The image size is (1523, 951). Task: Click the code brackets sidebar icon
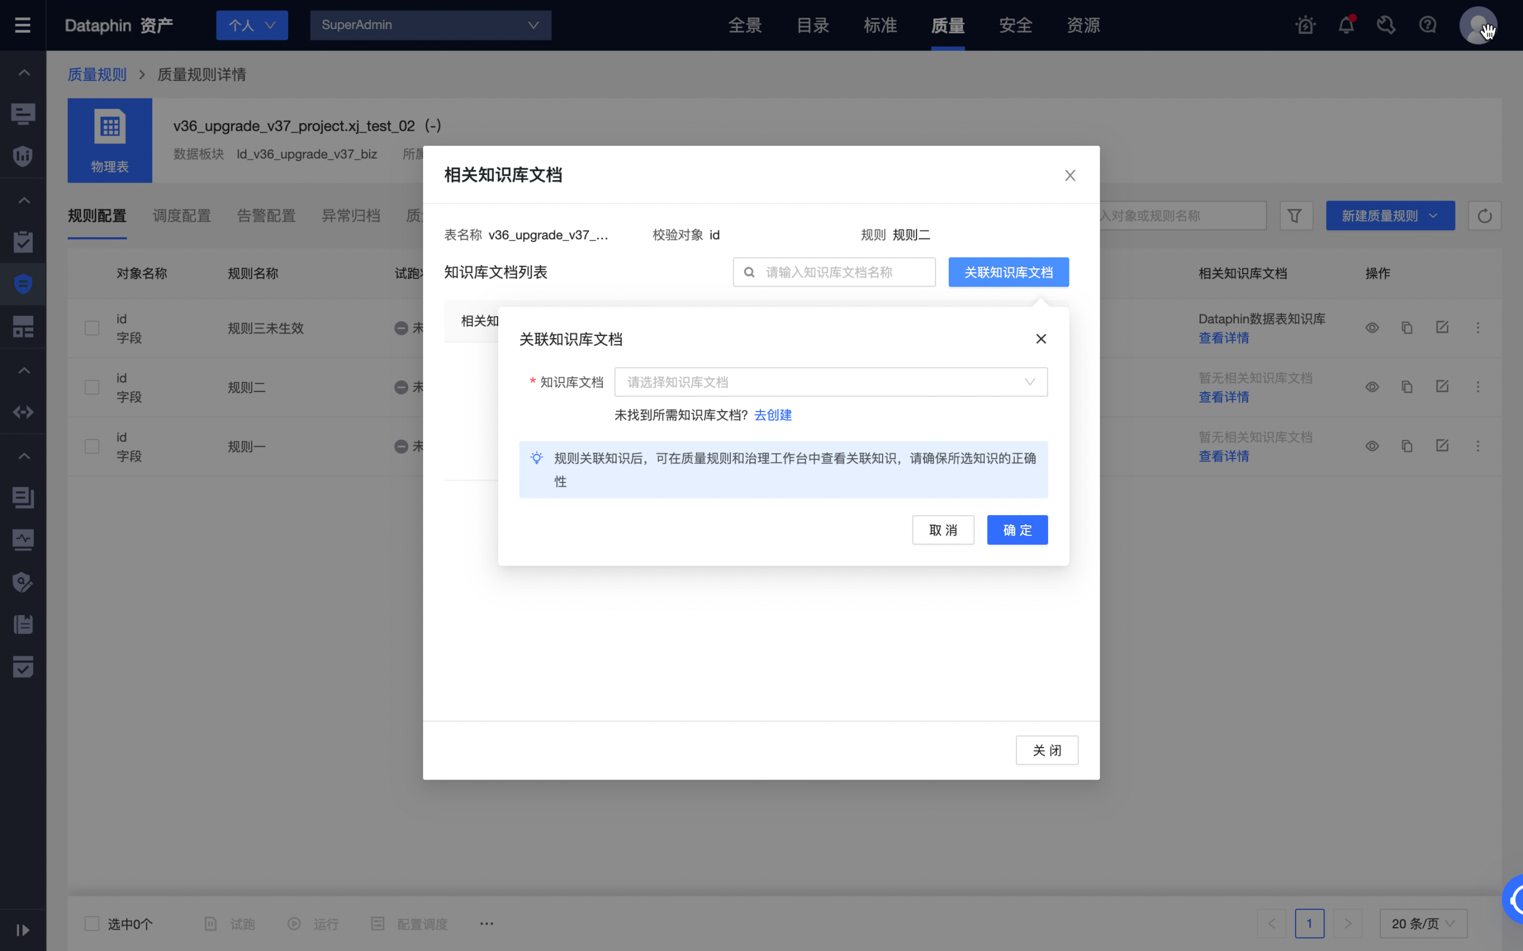click(x=23, y=413)
